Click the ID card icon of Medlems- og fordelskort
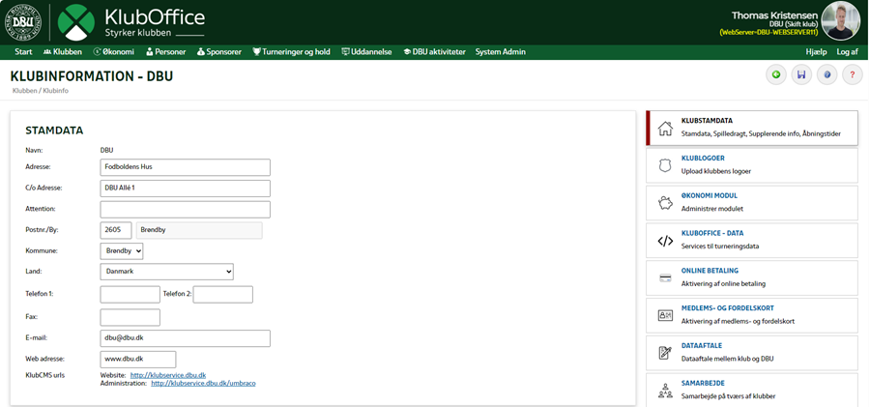The image size is (870, 407). click(665, 315)
